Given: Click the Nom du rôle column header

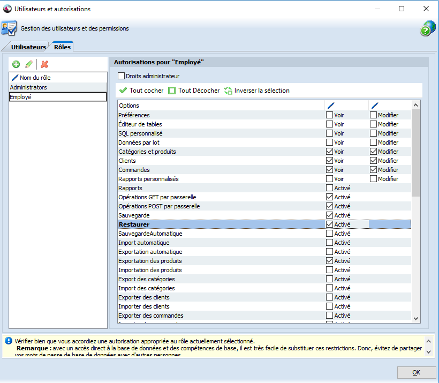Looking at the screenshot, I should click(58, 78).
